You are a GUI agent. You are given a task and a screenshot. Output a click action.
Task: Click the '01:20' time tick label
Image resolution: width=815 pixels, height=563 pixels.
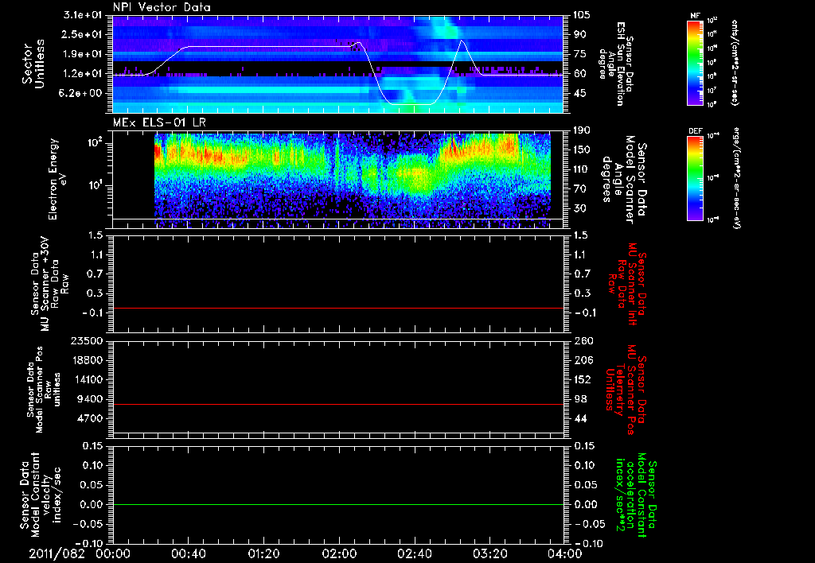263,553
